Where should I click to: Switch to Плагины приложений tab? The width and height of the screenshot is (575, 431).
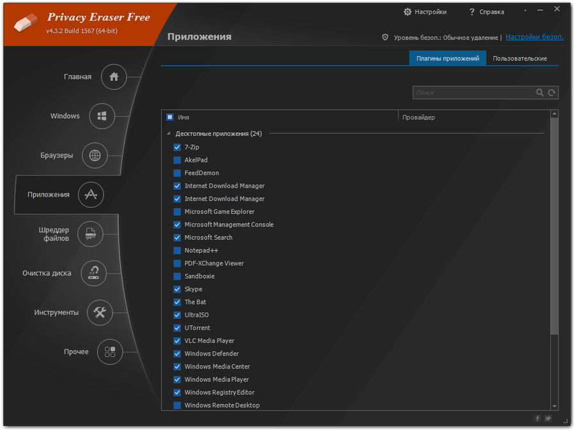448,58
